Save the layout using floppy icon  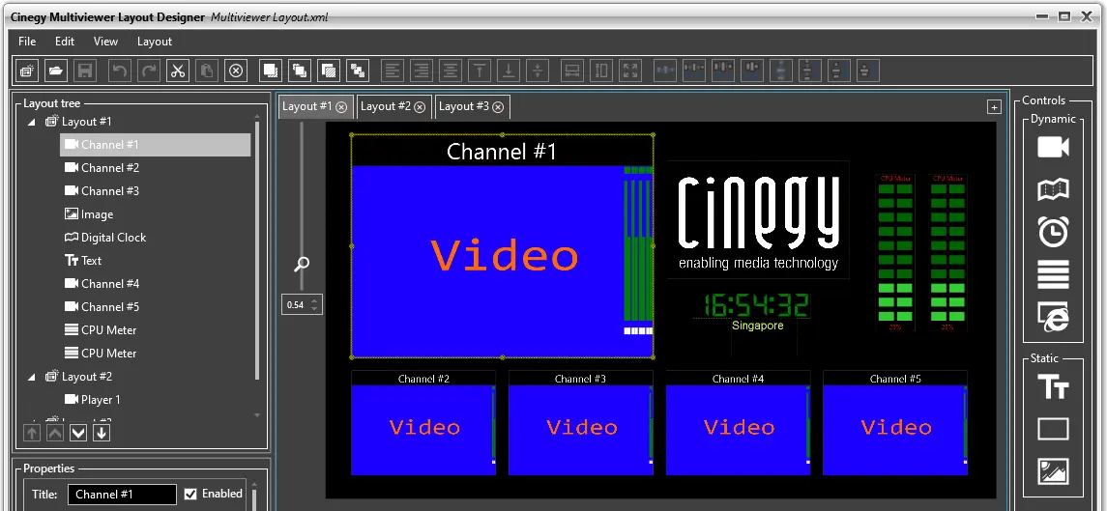(x=85, y=71)
